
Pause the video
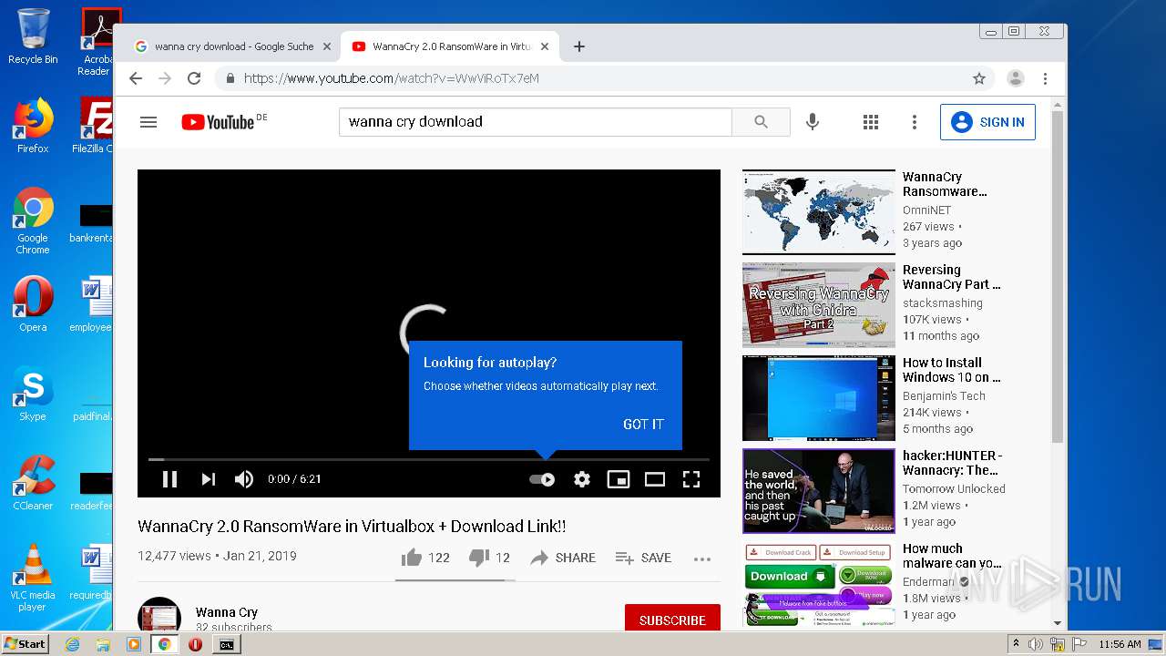[x=169, y=479]
